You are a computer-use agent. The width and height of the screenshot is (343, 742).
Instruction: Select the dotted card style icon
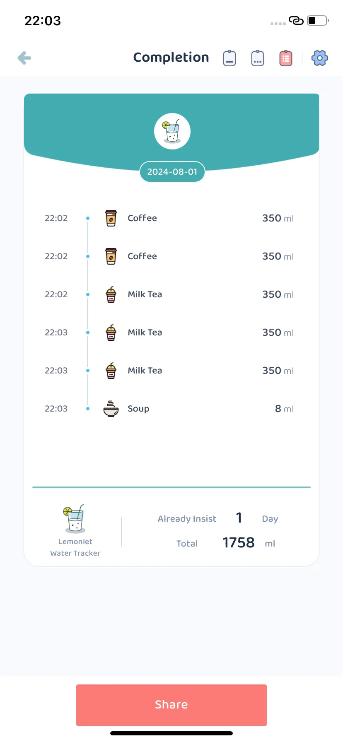point(258,58)
